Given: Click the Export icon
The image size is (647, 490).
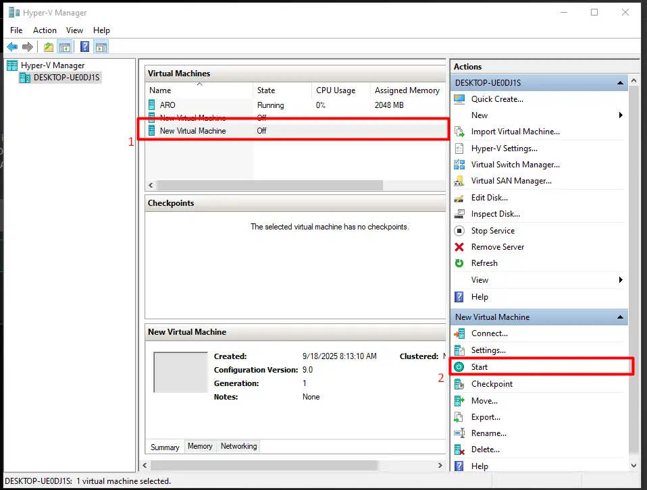Looking at the screenshot, I should click(459, 417).
